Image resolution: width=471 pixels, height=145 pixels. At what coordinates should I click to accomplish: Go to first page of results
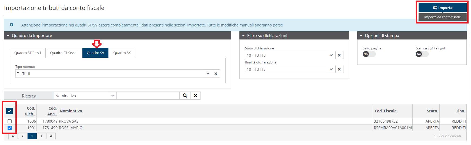click(x=13, y=136)
